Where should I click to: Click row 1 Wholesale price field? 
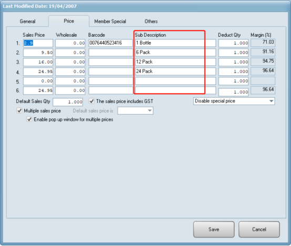point(70,43)
